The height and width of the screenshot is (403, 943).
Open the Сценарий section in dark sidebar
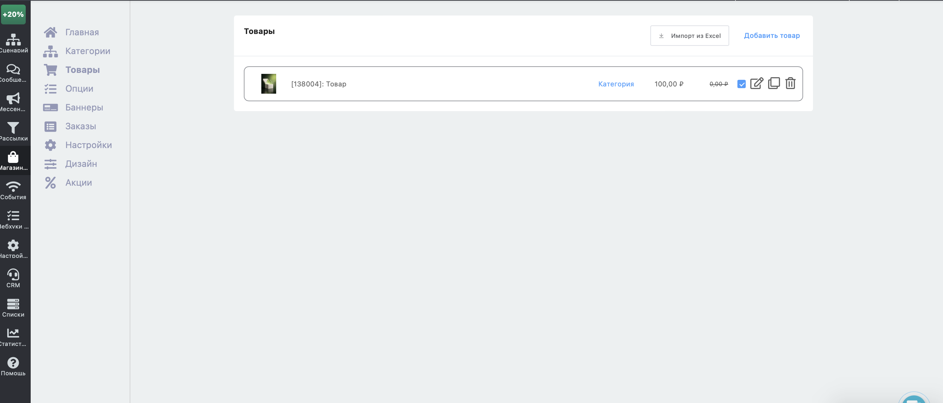14,43
